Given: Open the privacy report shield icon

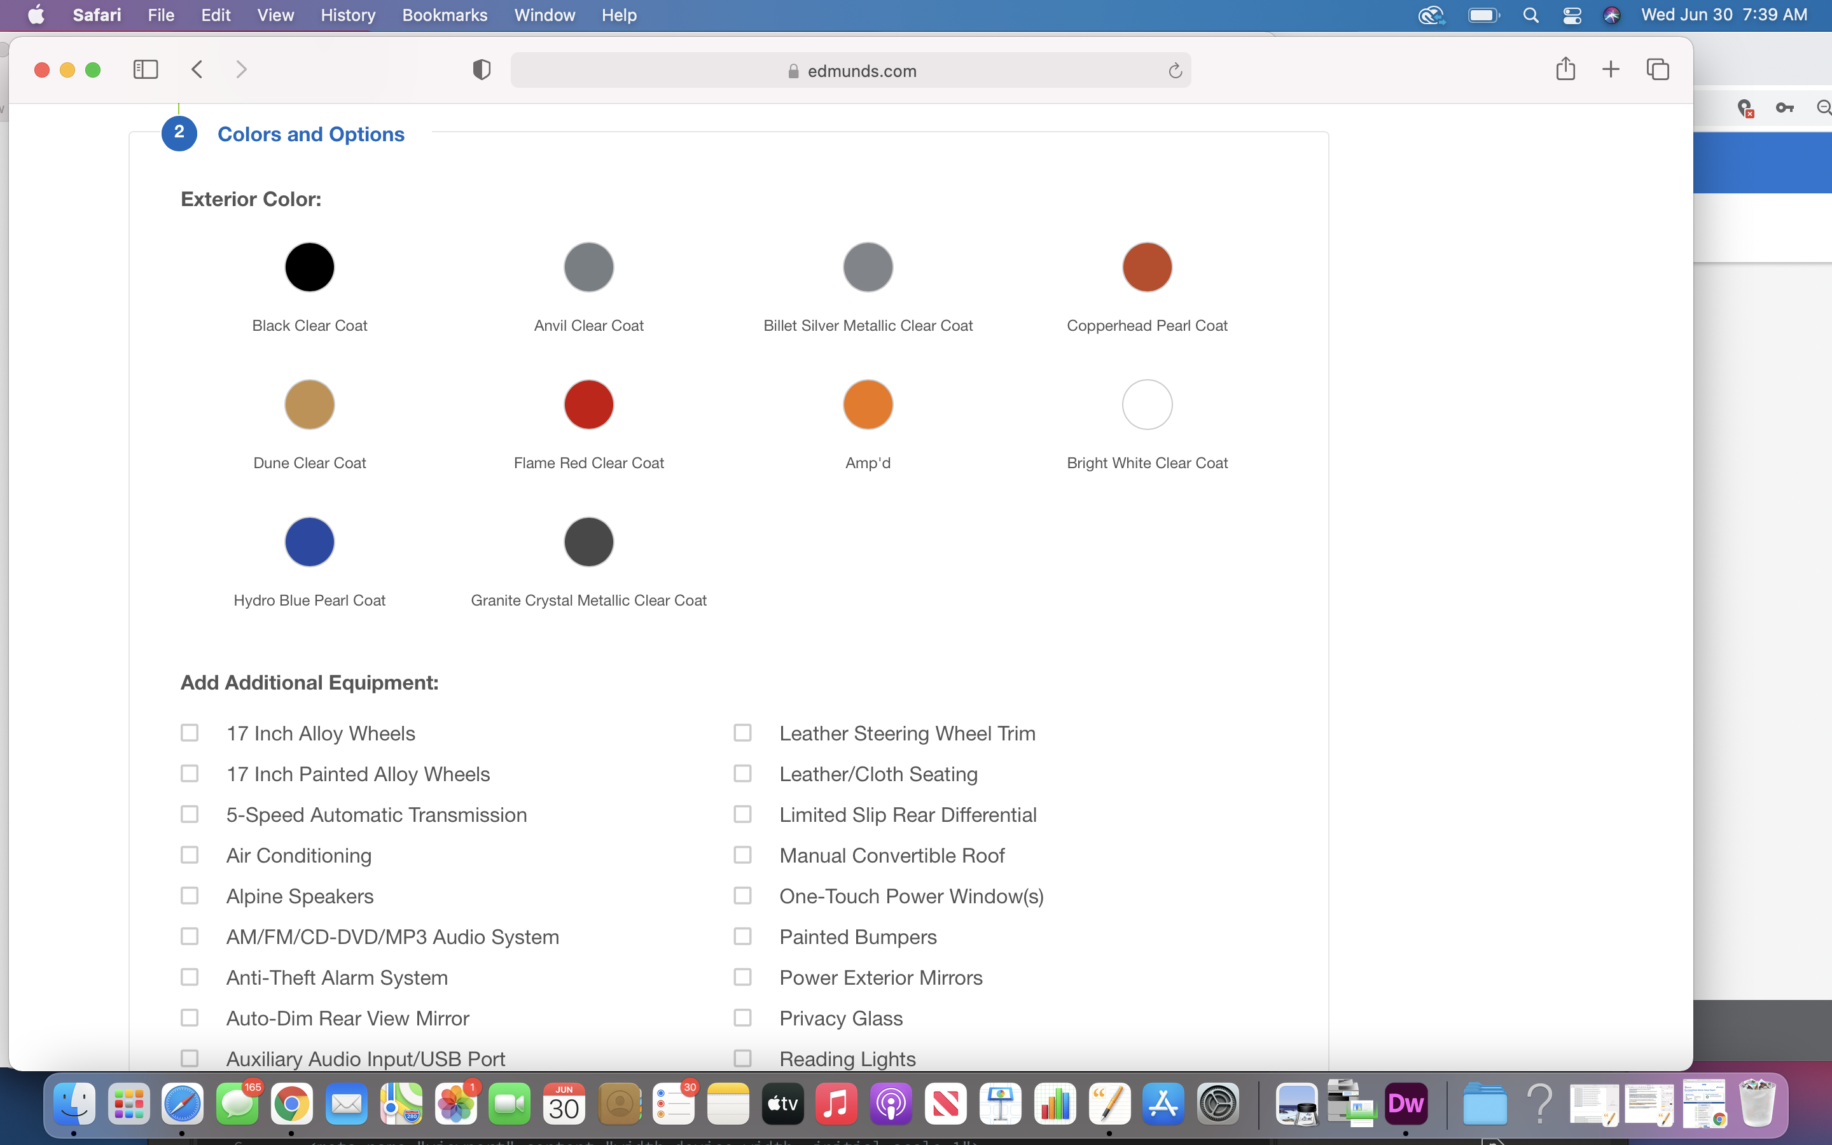Looking at the screenshot, I should point(482,70).
